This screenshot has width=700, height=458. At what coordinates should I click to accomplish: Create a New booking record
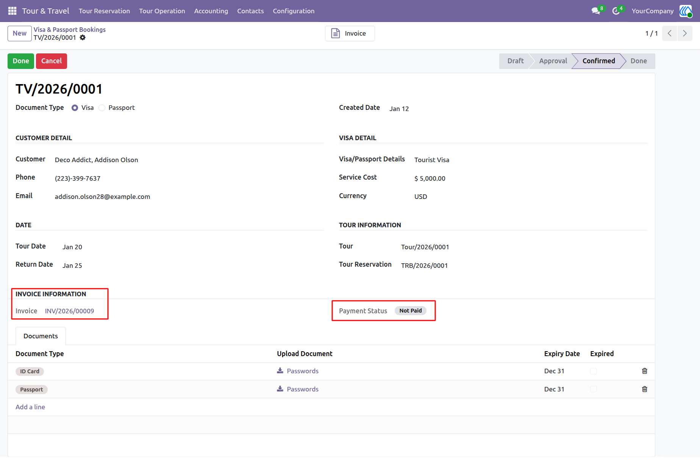(x=20, y=33)
